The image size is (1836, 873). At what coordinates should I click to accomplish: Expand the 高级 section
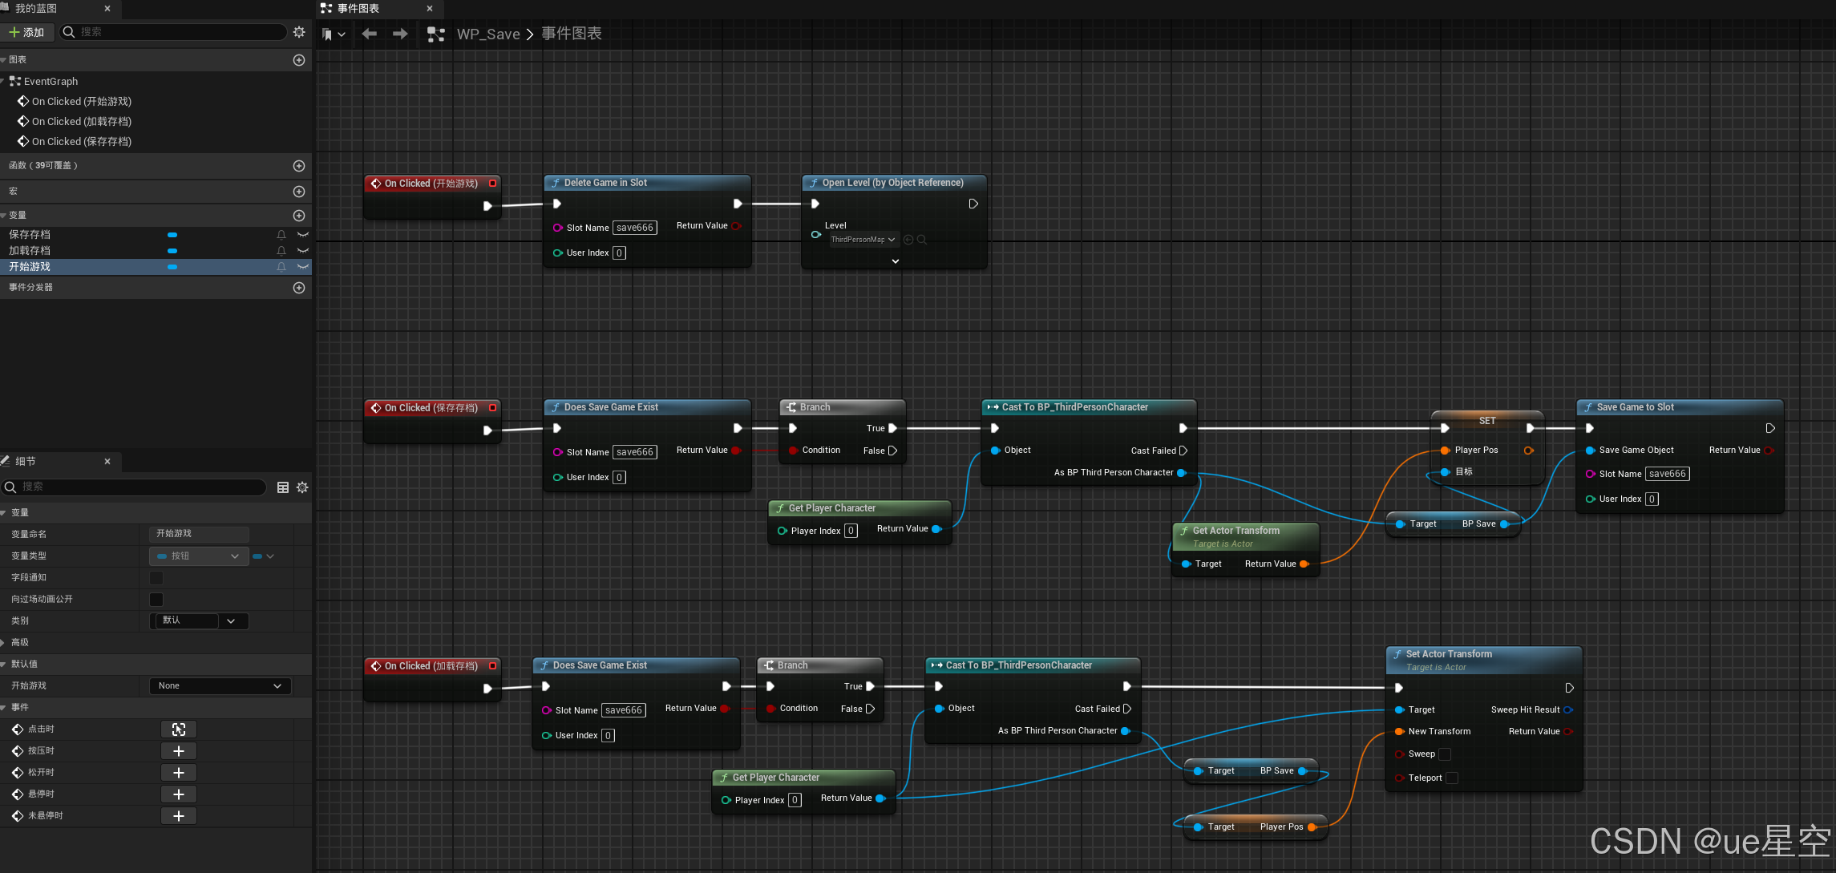coord(4,642)
